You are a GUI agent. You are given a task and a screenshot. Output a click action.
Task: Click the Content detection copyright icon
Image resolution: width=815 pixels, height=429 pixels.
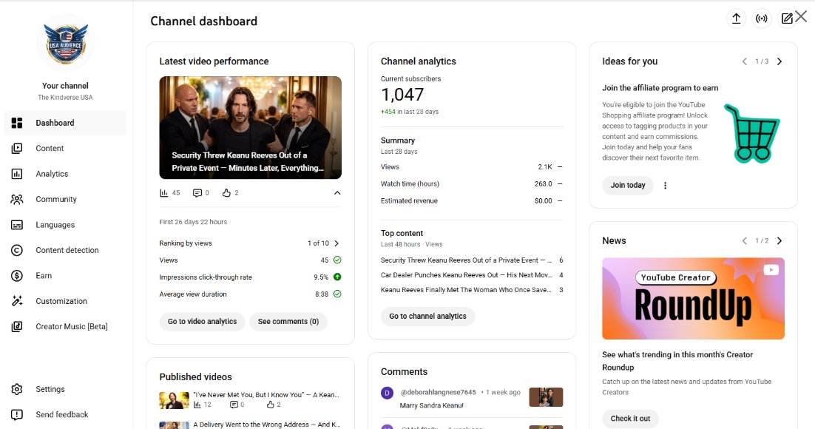(16, 250)
